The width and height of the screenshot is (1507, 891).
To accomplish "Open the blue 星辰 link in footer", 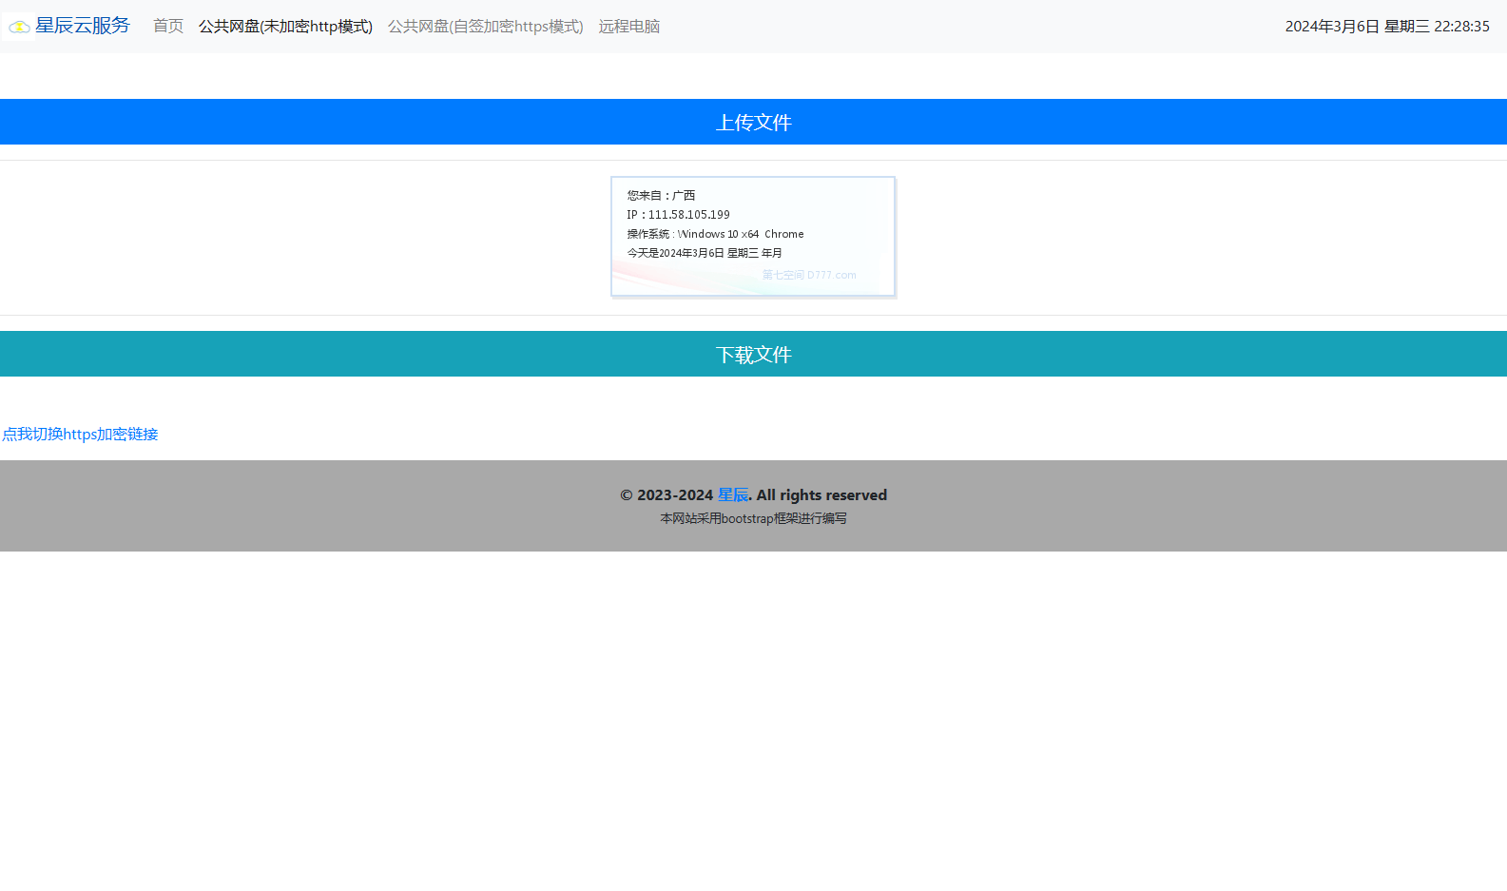I will pyautogui.click(x=732, y=495).
